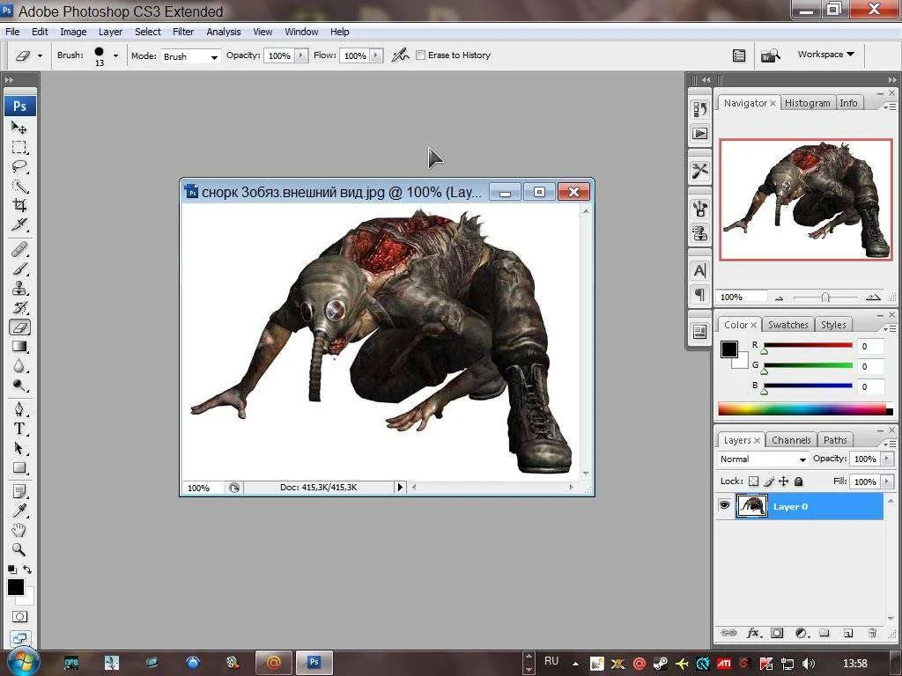
Task: Open the layer blend mode Normal dropdown
Action: (x=763, y=459)
